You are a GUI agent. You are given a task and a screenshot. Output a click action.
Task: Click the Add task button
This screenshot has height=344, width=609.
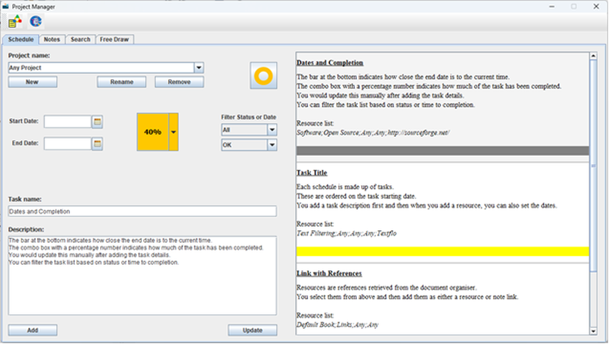click(x=33, y=330)
